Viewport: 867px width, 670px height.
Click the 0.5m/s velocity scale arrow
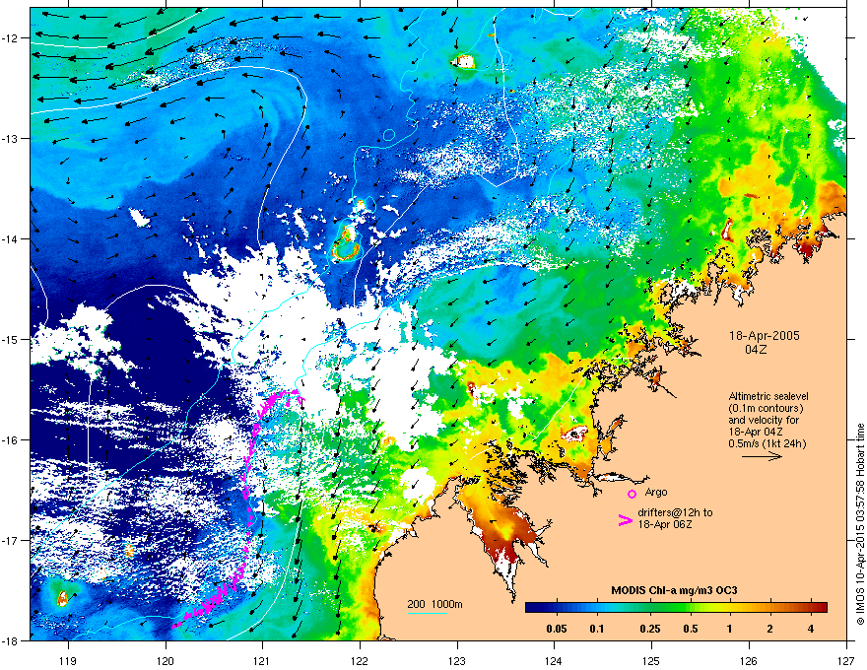point(762,456)
